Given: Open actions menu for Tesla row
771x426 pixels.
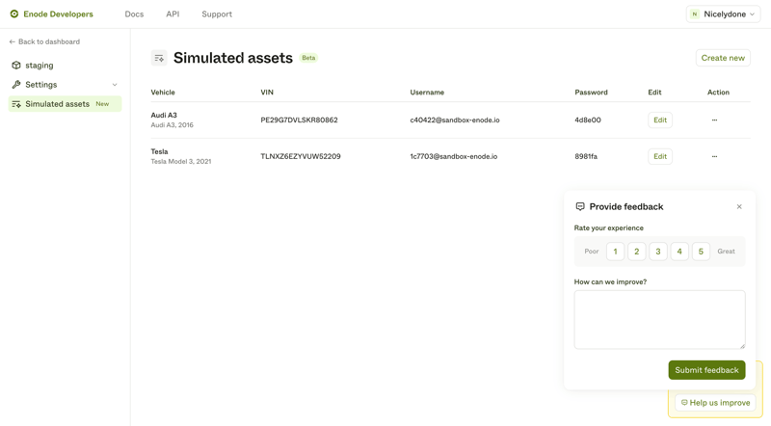Looking at the screenshot, I should [x=714, y=156].
